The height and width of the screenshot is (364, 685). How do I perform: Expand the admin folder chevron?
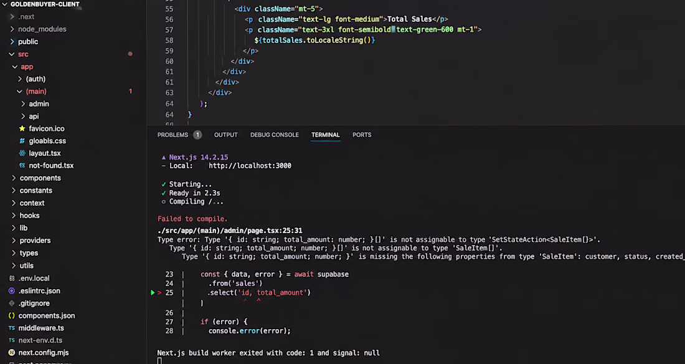coord(23,103)
